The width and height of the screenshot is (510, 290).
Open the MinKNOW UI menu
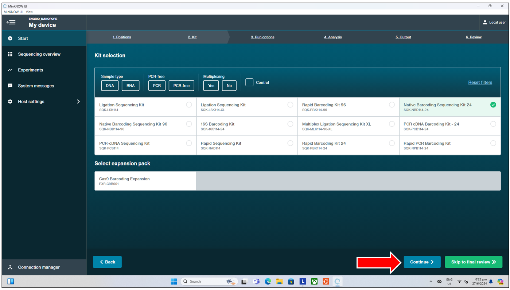[x=13, y=12]
